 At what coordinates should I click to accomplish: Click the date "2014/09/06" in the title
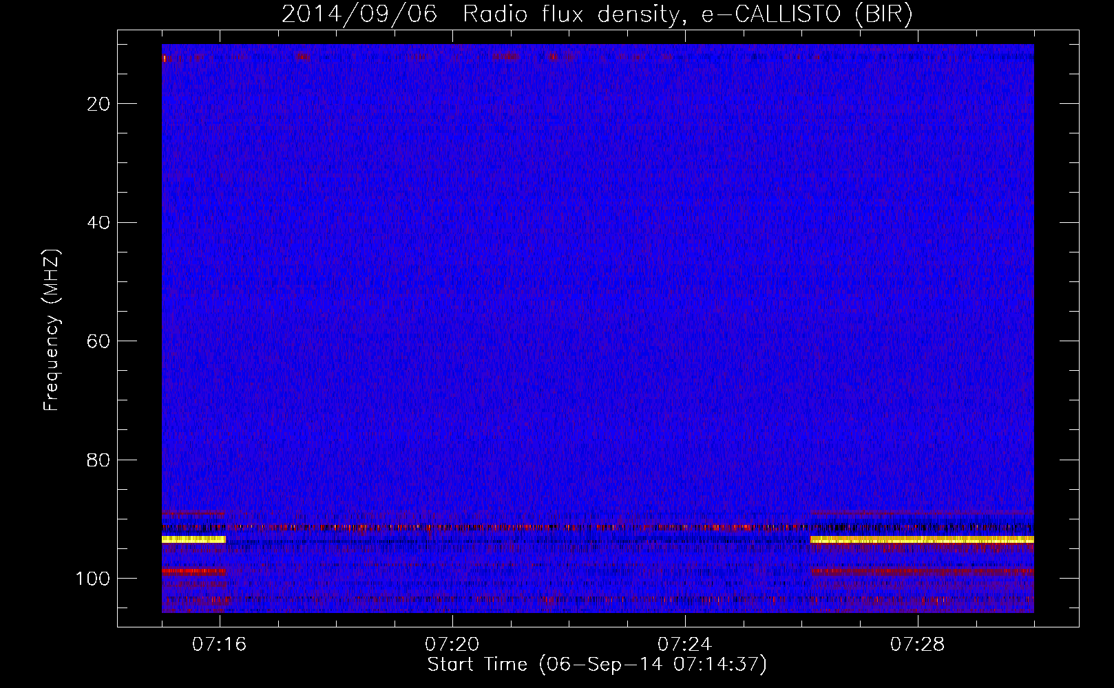pos(359,14)
